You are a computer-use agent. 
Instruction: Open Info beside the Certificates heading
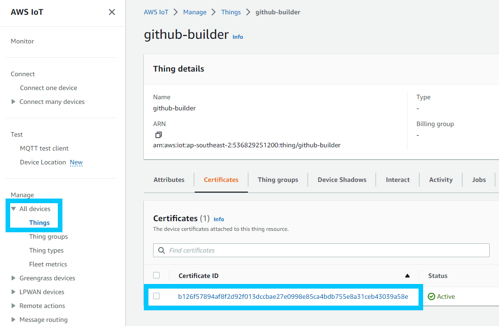coord(218,219)
